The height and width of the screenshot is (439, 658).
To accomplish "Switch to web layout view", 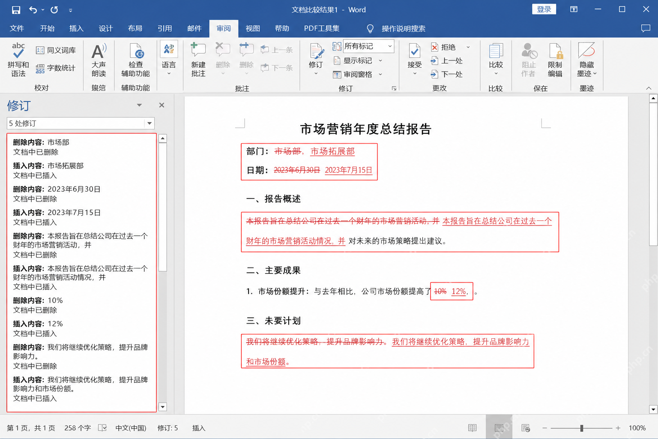I will (x=526, y=428).
